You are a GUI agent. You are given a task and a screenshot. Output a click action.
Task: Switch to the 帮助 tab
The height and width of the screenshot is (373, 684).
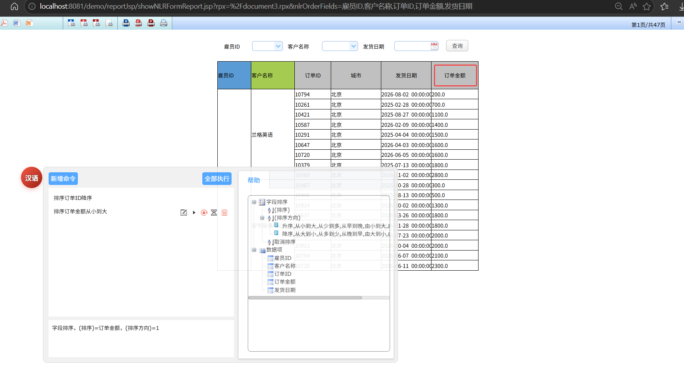tap(254, 180)
